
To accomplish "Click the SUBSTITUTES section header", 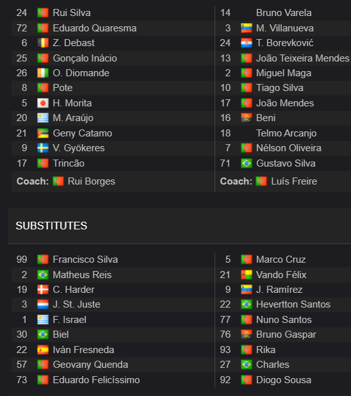I will click(x=51, y=226).
